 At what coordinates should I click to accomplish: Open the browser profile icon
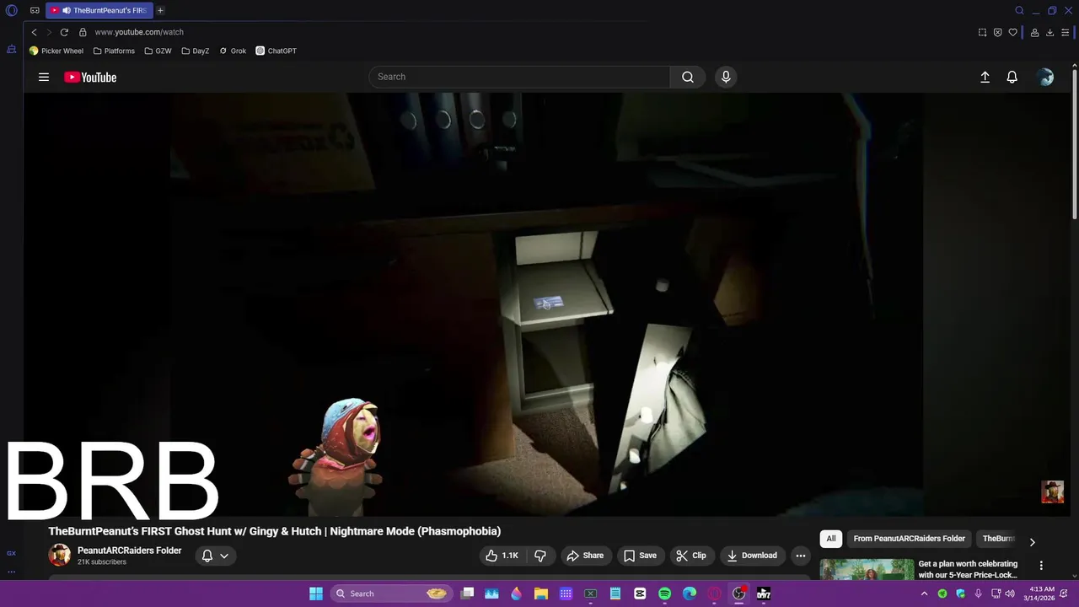1034,32
